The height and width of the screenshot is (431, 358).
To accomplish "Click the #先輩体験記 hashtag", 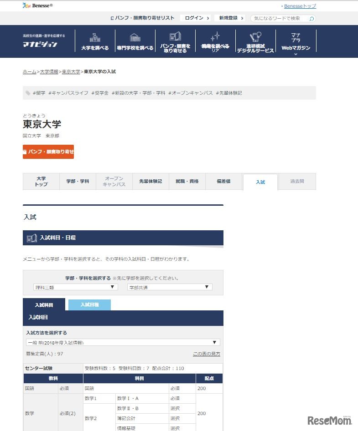I will click(229, 93).
